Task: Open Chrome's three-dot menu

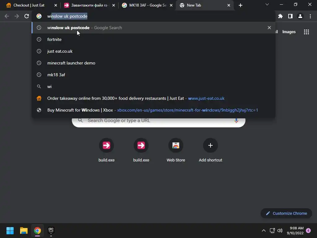Action: 310,16
